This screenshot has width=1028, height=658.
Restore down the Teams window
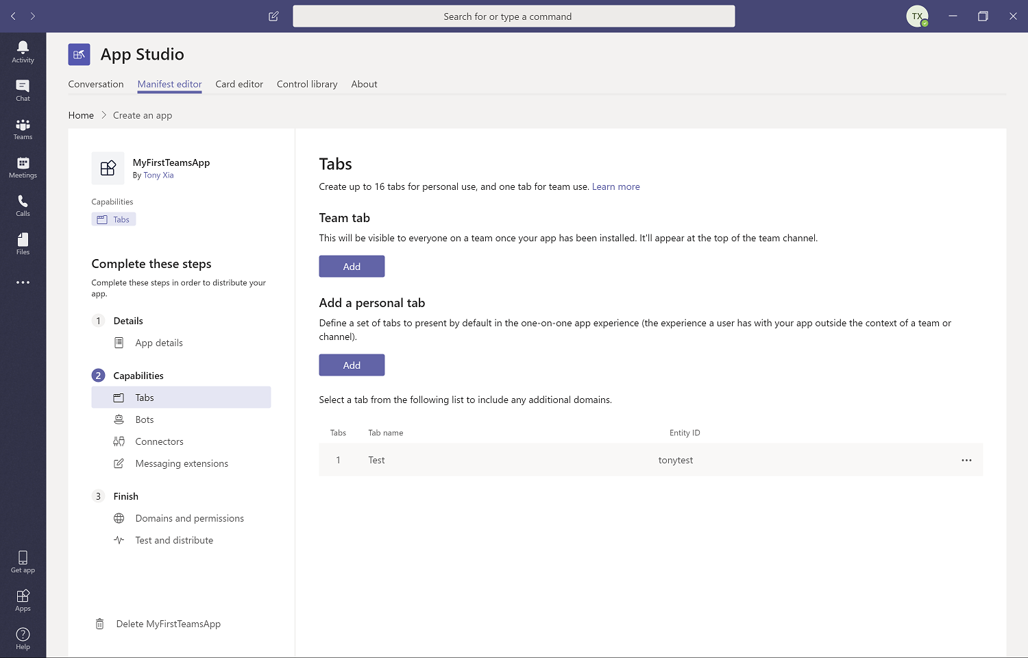click(x=983, y=16)
